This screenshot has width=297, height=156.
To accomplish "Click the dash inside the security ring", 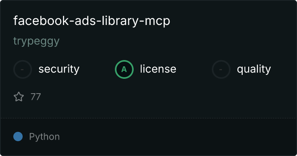I will tap(22, 69).
